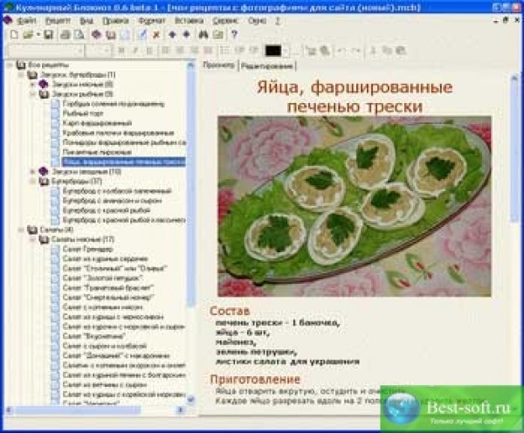
Task: Pick the black text color swatch
Action: click(273, 51)
